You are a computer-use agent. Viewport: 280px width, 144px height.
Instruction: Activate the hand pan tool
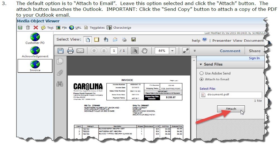[144, 51]
